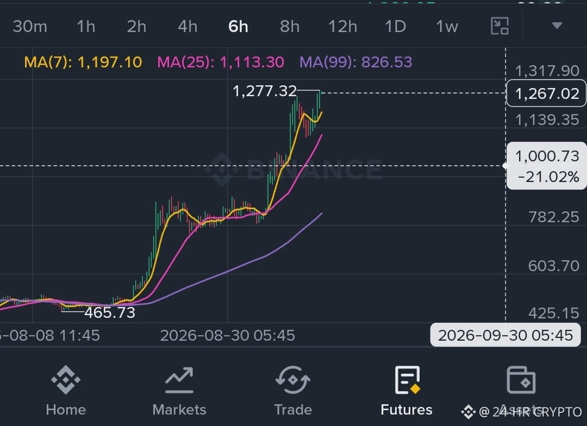Tap the chart fullscreen expand icon
This screenshot has width=587, height=426.
[500, 26]
